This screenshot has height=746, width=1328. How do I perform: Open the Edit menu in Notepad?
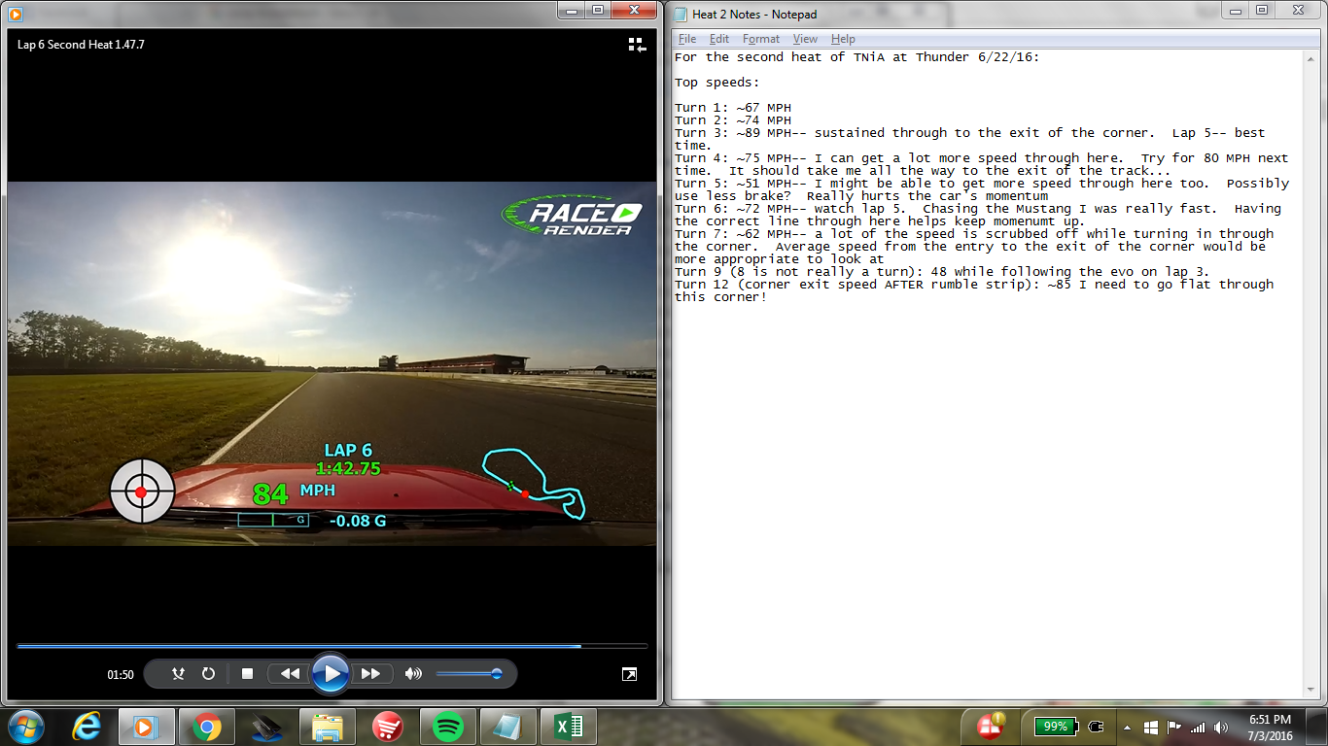(x=718, y=39)
